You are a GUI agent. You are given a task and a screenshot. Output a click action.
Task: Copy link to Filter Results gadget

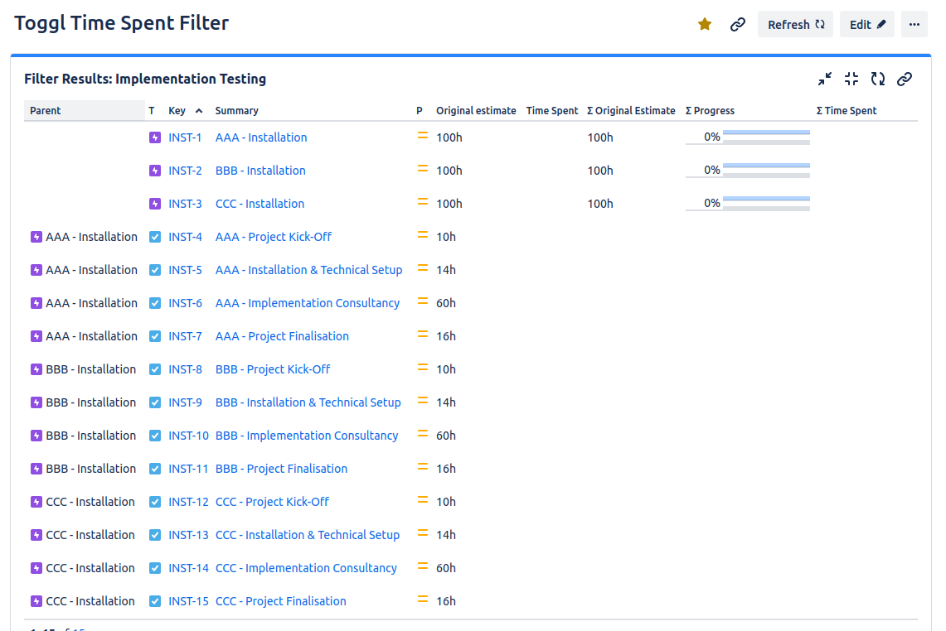(905, 79)
